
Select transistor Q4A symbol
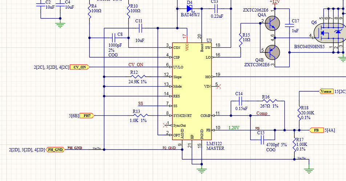272,23
